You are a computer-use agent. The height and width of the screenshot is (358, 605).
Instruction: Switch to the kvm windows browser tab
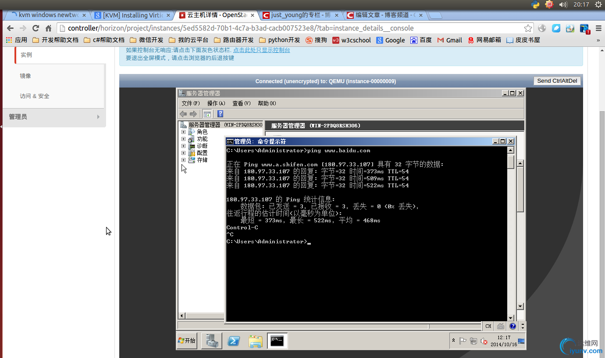[47, 15]
